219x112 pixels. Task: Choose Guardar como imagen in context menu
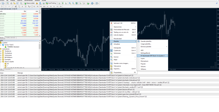[122, 63]
